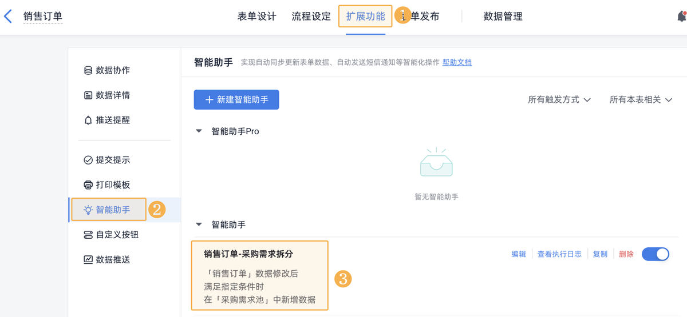Switch to the 流程设定 tab
This screenshot has height=317, width=687.
point(311,17)
